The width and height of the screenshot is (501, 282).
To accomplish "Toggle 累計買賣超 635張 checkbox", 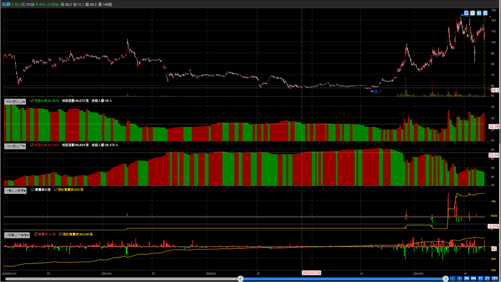I will pos(56,190).
